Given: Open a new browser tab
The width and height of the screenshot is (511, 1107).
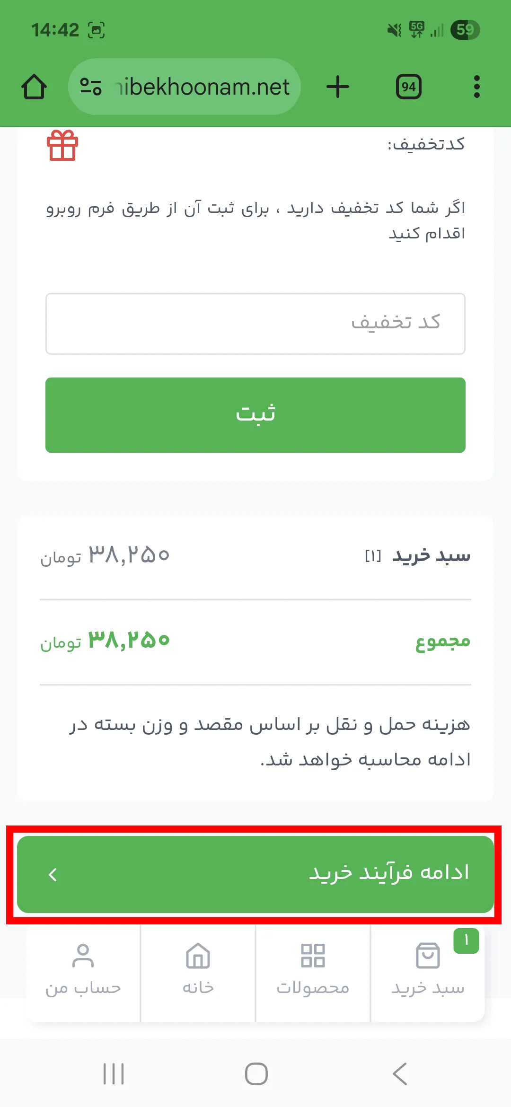Looking at the screenshot, I should pos(338,87).
